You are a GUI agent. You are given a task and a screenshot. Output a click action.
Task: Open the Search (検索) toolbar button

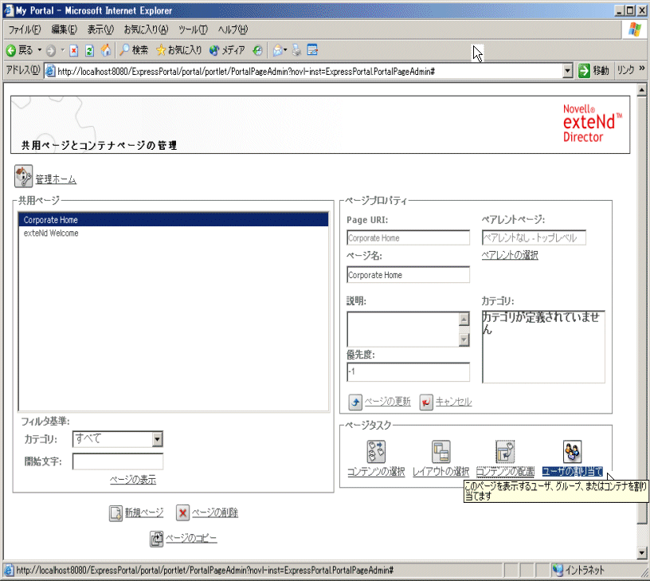tap(134, 50)
